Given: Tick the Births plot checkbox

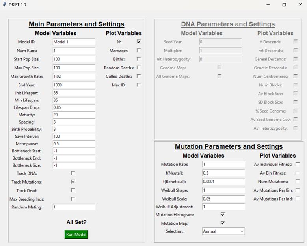Looking at the screenshot, I should point(139,59).
